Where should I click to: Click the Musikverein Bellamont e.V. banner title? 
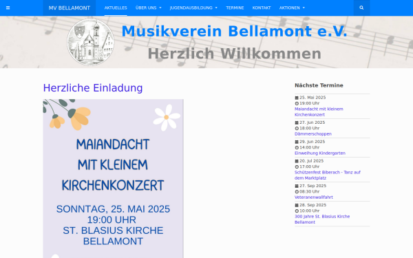coord(235,31)
